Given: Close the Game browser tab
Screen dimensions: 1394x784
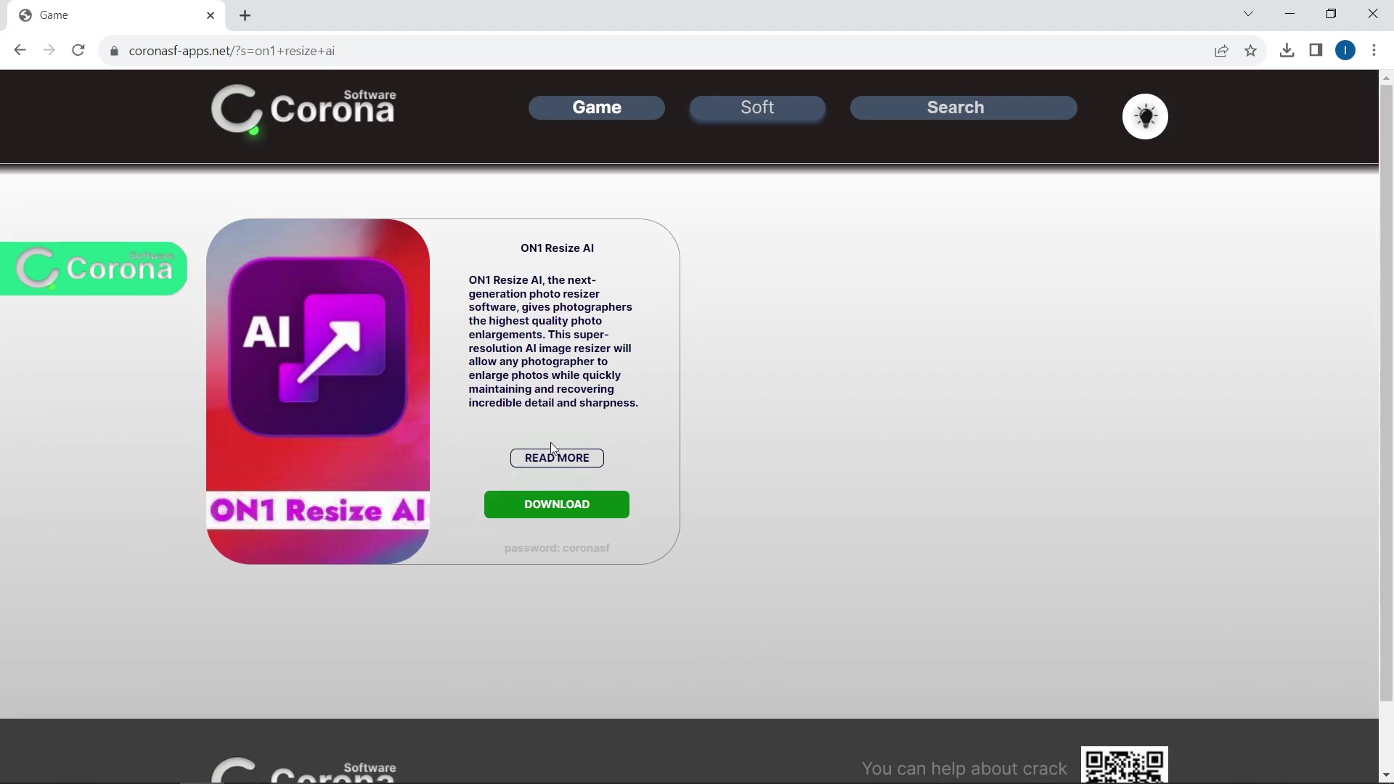Looking at the screenshot, I should click(x=211, y=15).
